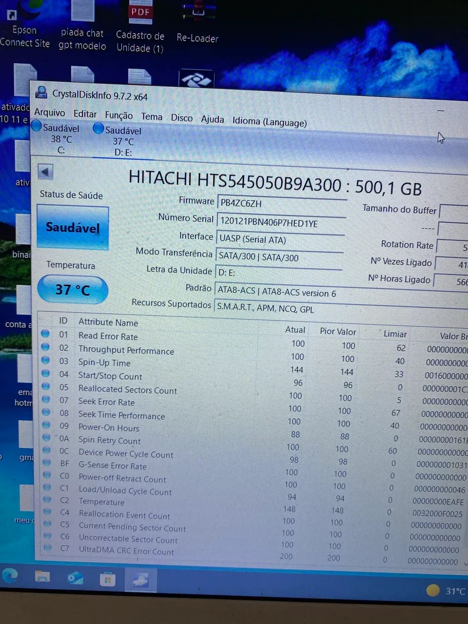The width and height of the screenshot is (468, 624).
Task: Click status icon for Start/Stop Count
Action: (x=46, y=373)
